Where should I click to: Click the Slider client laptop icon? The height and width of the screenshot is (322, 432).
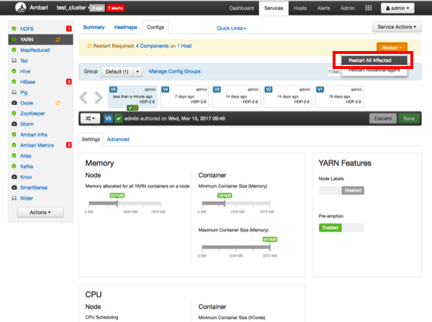click(x=14, y=198)
